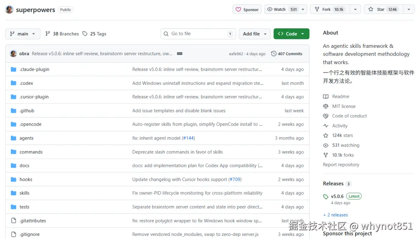Expand the Star lists dropdown arrow

pos(409,9)
